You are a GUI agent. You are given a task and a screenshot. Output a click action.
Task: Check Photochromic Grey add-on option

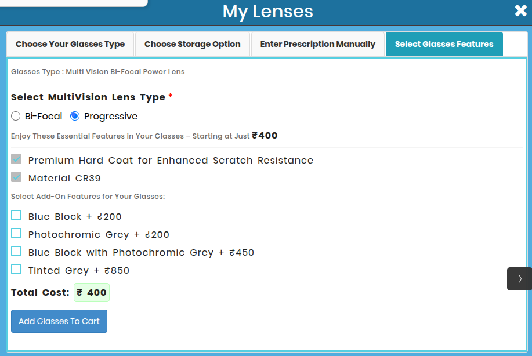(16, 233)
